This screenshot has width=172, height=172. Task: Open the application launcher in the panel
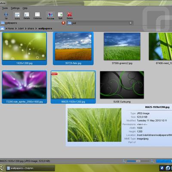tap(1, 168)
